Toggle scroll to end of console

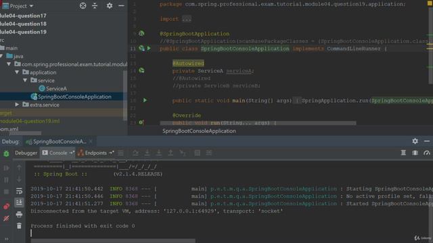(19, 202)
